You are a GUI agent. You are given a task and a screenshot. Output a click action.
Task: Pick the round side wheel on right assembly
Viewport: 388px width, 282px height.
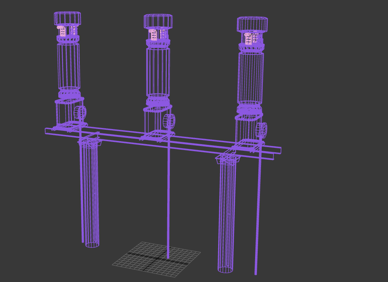point(262,129)
